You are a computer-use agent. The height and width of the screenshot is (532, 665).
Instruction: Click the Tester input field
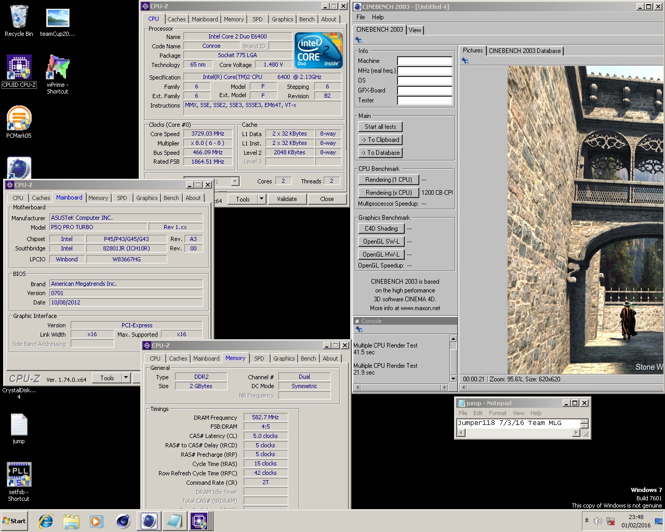(424, 100)
